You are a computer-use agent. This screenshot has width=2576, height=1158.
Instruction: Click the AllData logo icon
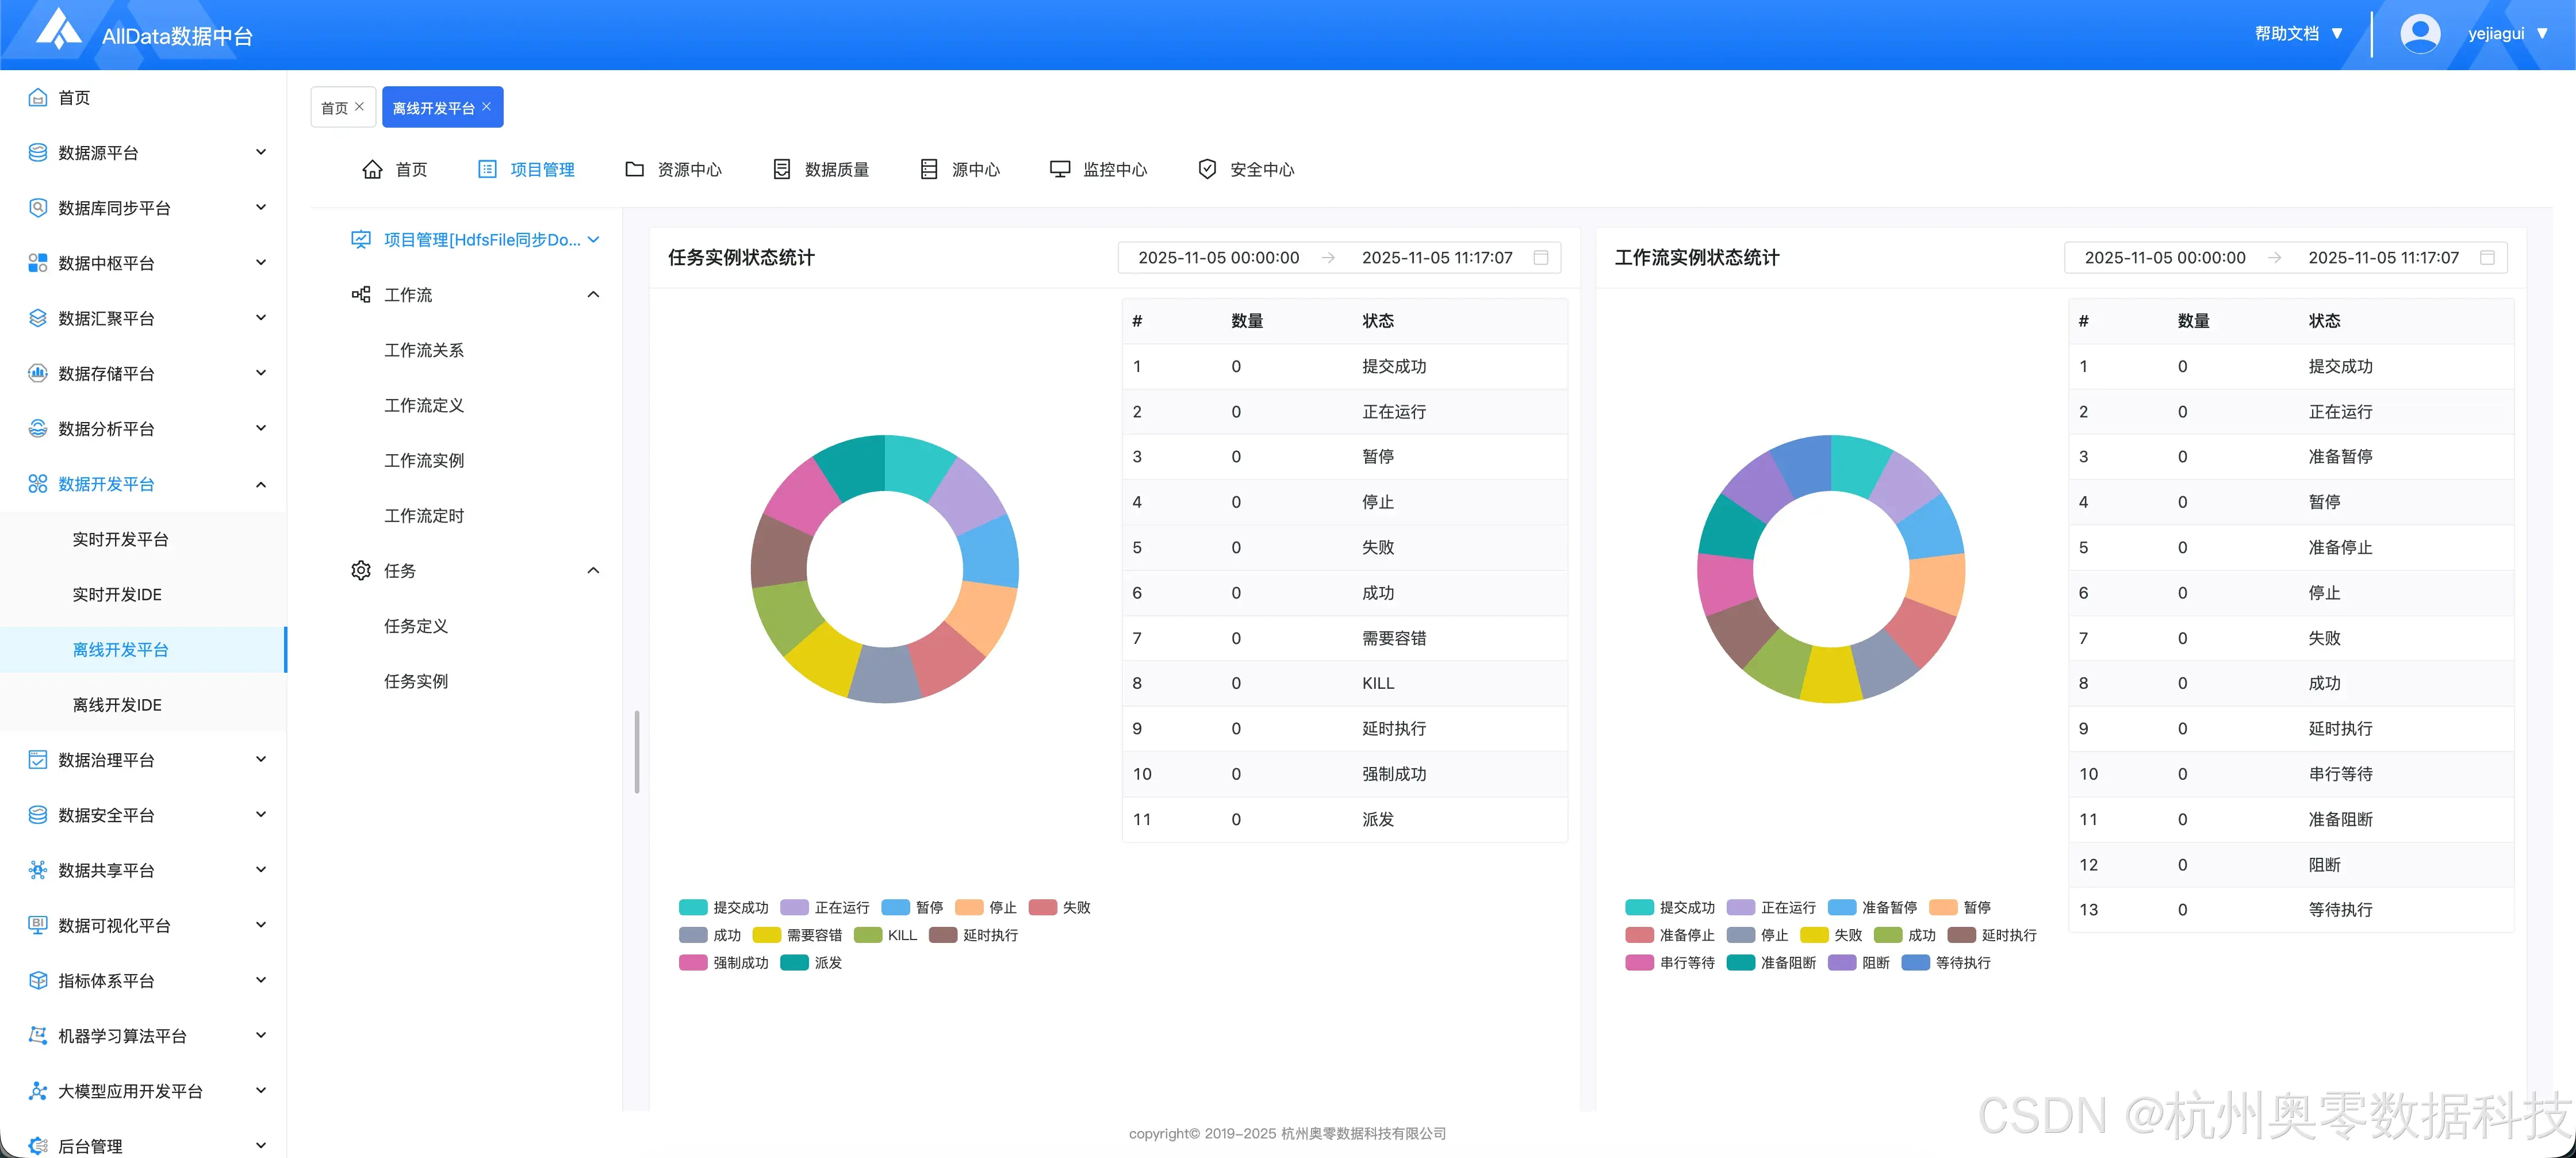(x=58, y=30)
